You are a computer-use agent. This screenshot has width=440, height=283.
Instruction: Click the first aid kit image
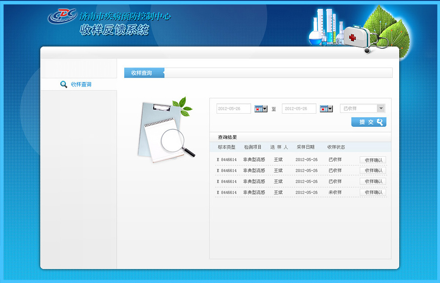[356, 36]
